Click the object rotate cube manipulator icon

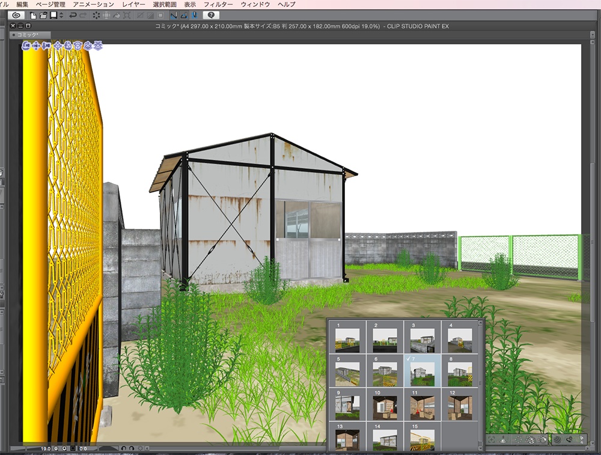[x=68, y=46]
